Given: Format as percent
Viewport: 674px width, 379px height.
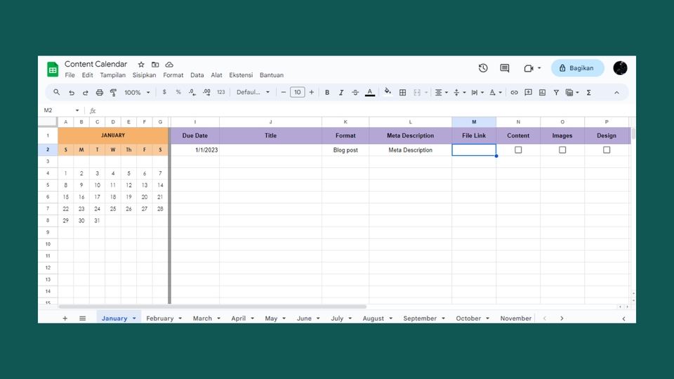Looking at the screenshot, I should (x=178, y=92).
